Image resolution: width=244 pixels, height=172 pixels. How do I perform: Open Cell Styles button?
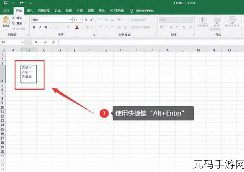click(232, 22)
